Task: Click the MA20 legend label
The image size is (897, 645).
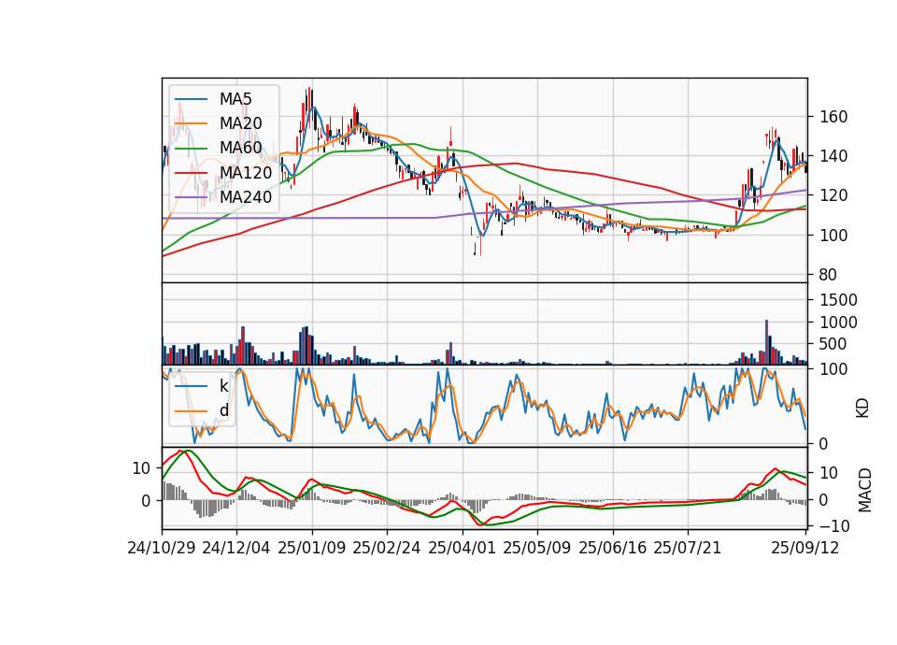Action: point(240,123)
